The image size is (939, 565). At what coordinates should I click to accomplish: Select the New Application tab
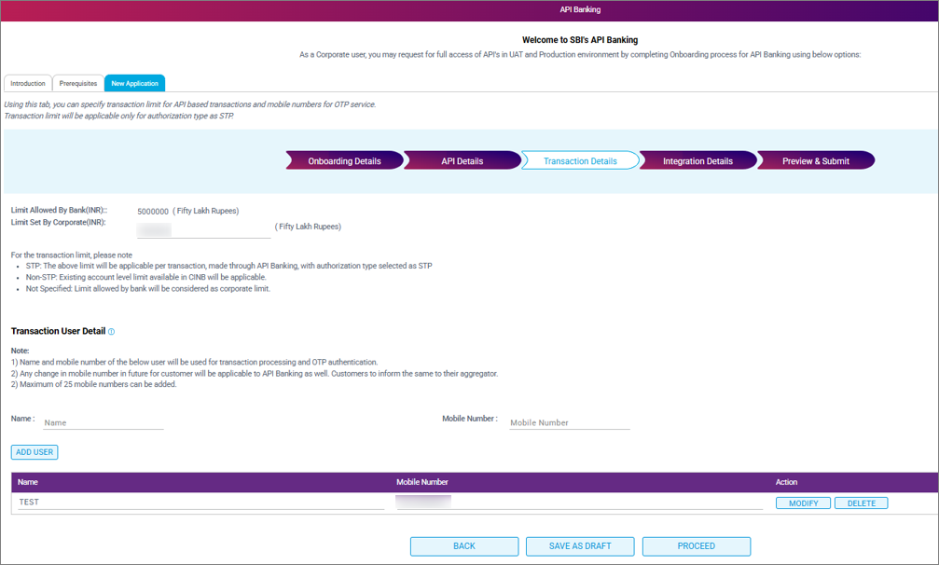click(134, 84)
